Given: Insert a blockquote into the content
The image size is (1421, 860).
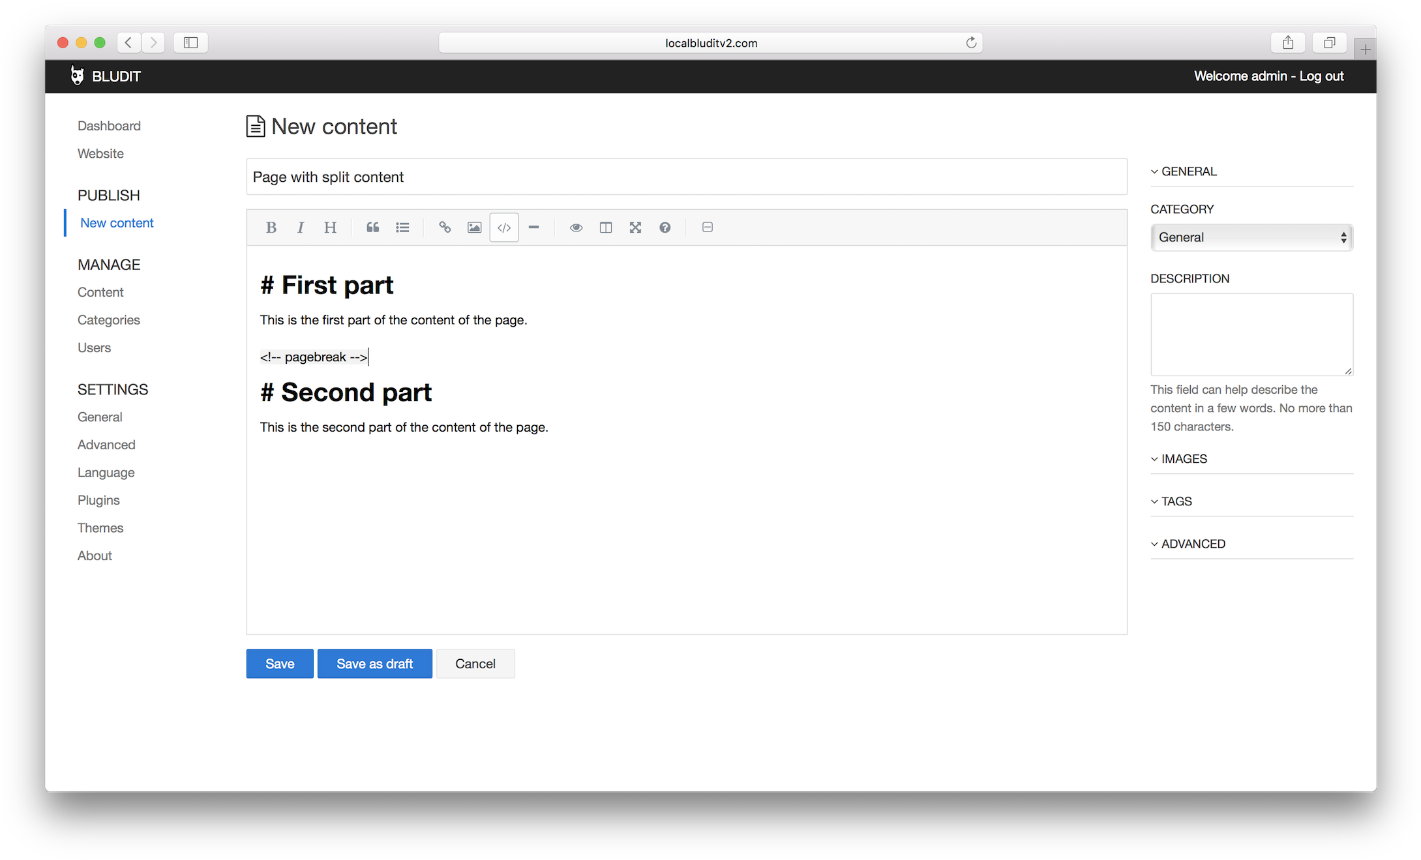Looking at the screenshot, I should (372, 227).
